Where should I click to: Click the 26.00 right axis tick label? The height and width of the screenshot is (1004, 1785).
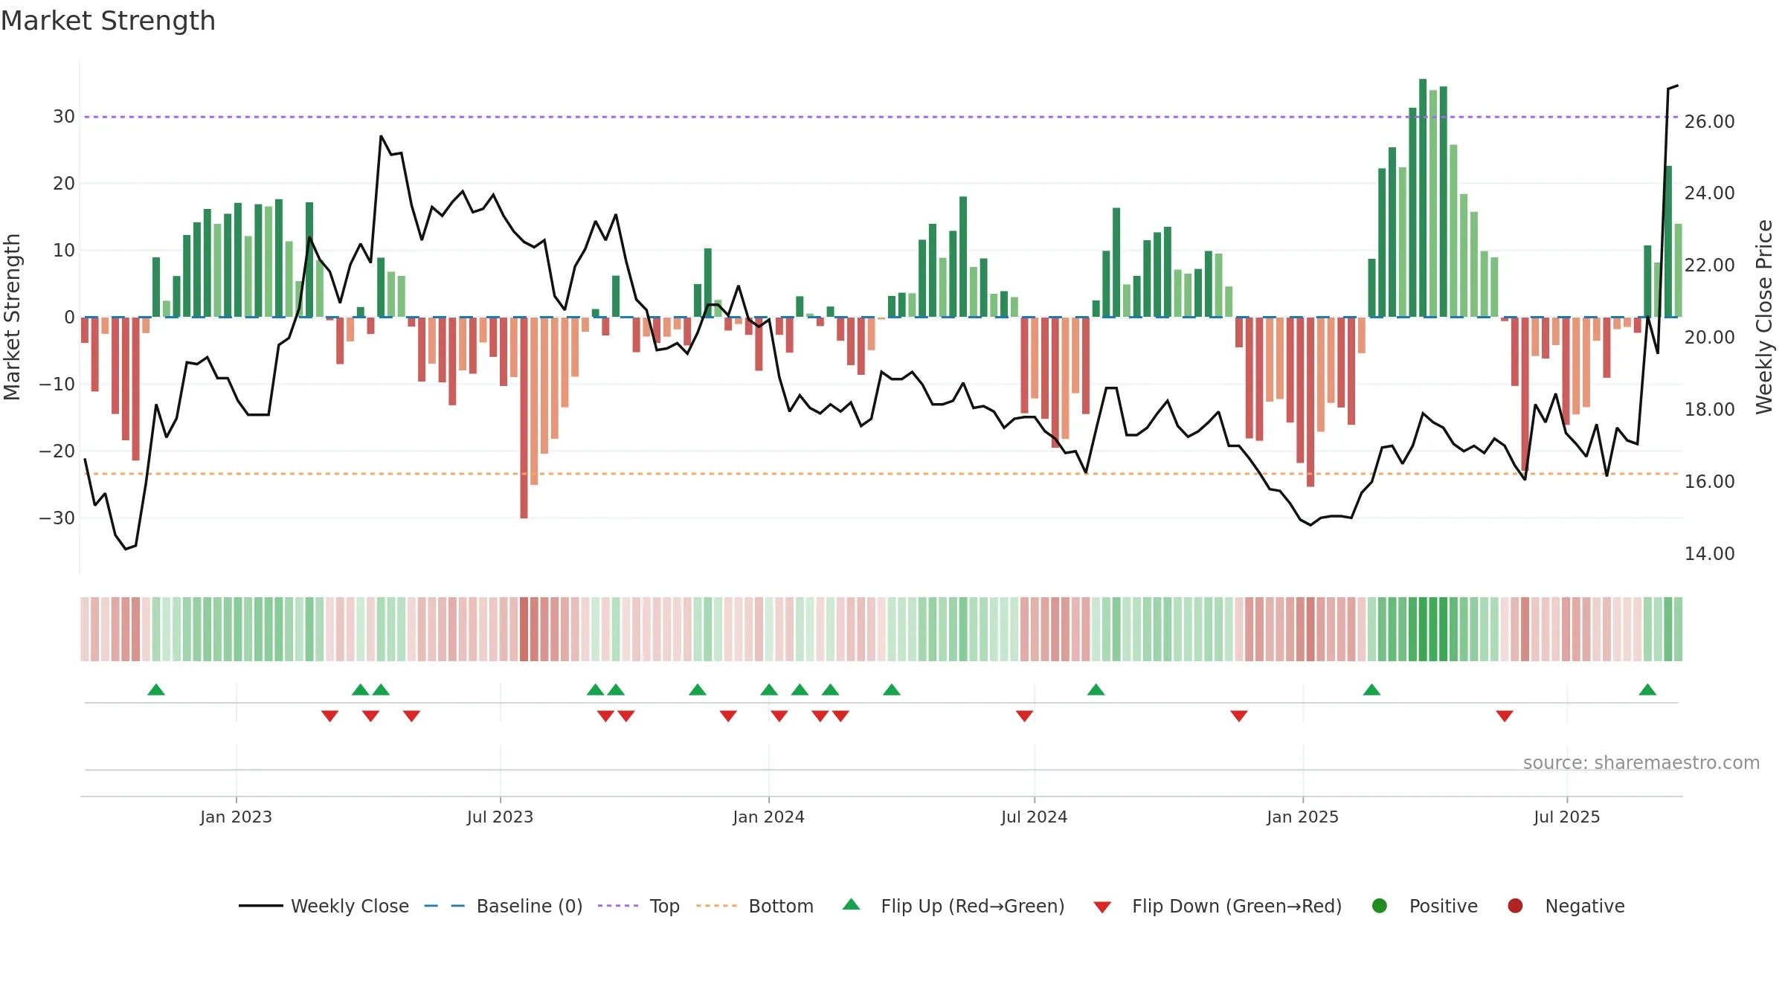[x=1709, y=121]
